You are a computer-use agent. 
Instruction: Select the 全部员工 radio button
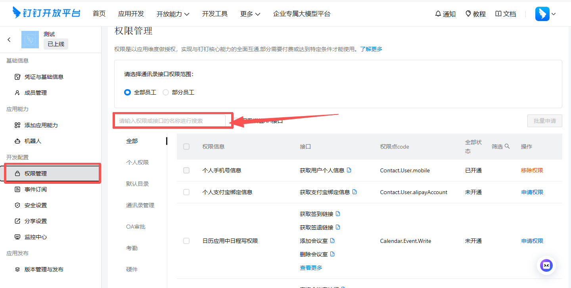[127, 92]
